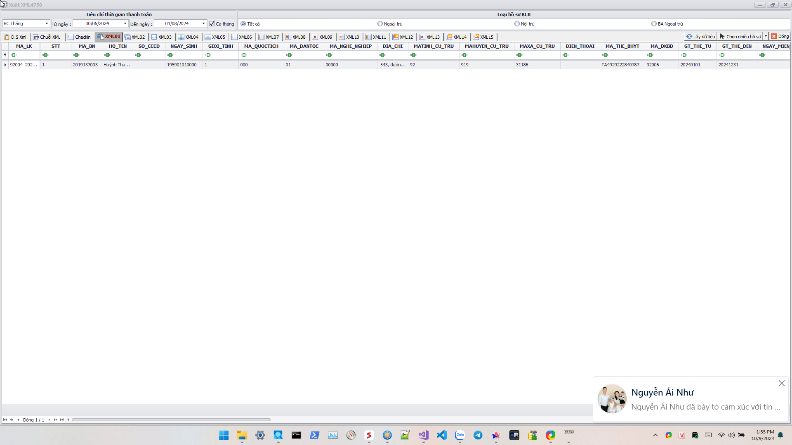This screenshot has height=445, width=792.
Task: Click the Lấy dữ liệu refresh icon
Action: [689, 37]
